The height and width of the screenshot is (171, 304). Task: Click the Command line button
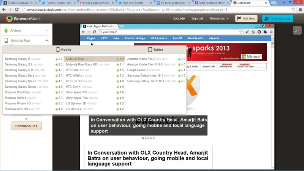[26, 126]
